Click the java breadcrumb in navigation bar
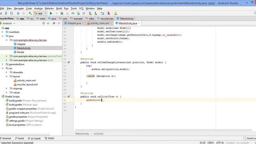 coord(52,18)
